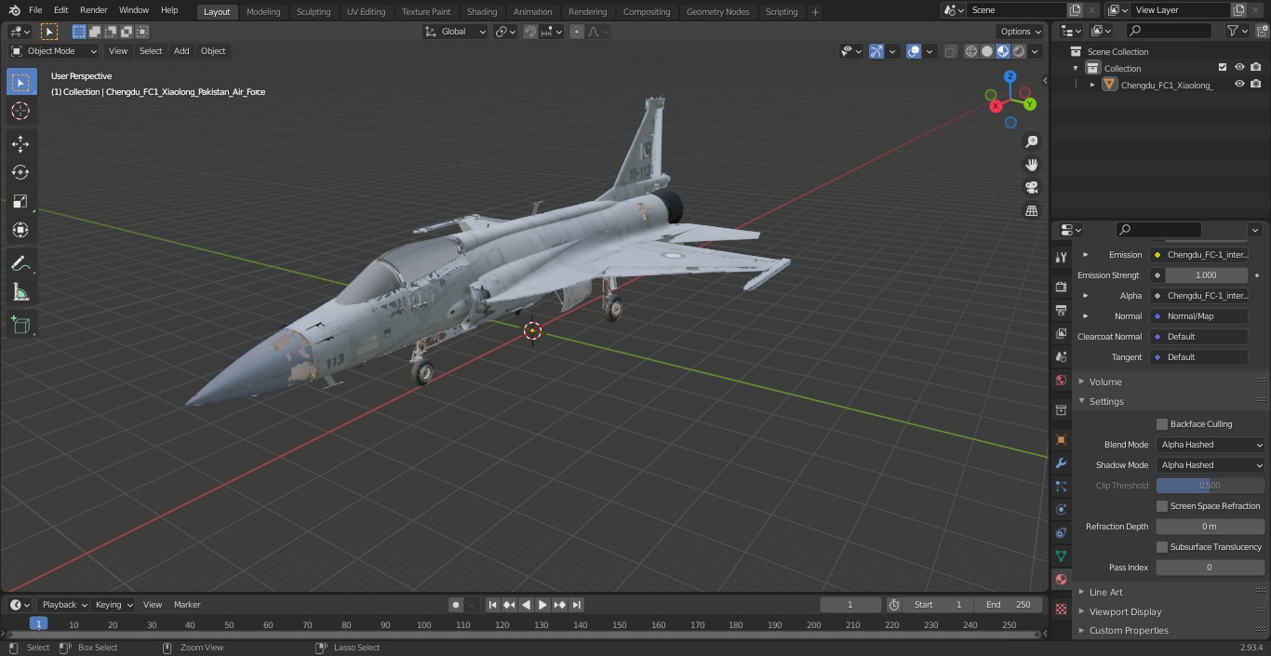Select wireframe viewport shading
This screenshot has width=1271, height=656.
(x=971, y=51)
